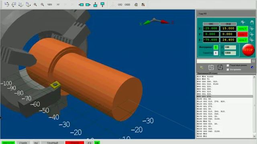The width and height of the screenshot is (257, 144).
Task: Click the open-program icon left of the framed icons
Action: tap(202, 67)
